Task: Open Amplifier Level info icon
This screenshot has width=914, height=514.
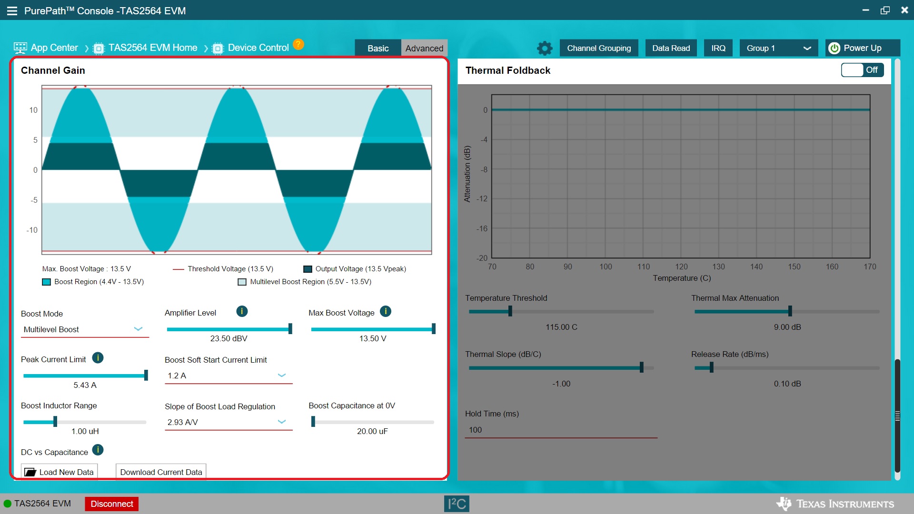Action: pos(242,312)
